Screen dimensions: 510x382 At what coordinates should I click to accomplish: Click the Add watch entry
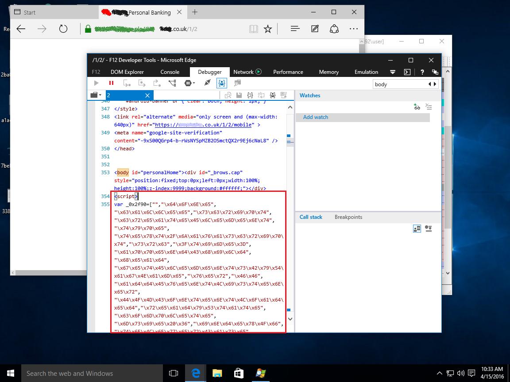point(316,117)
